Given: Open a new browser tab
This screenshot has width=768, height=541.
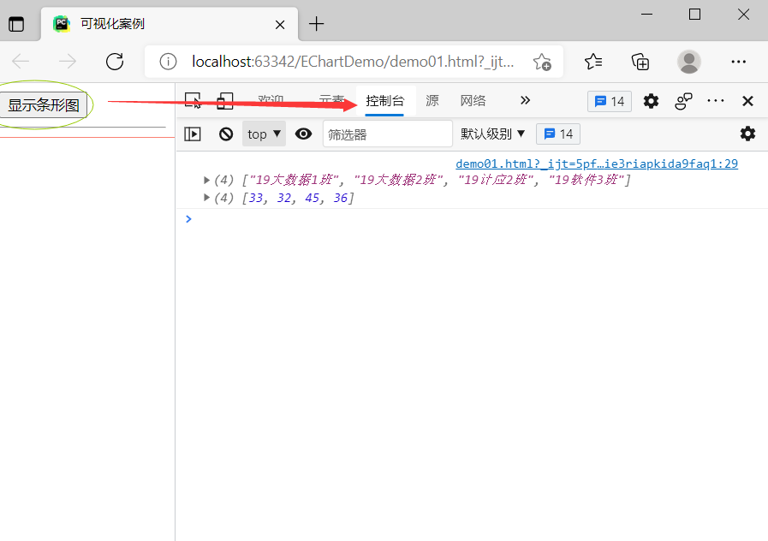Looking at the screenshot, I should tap(317, 23).
